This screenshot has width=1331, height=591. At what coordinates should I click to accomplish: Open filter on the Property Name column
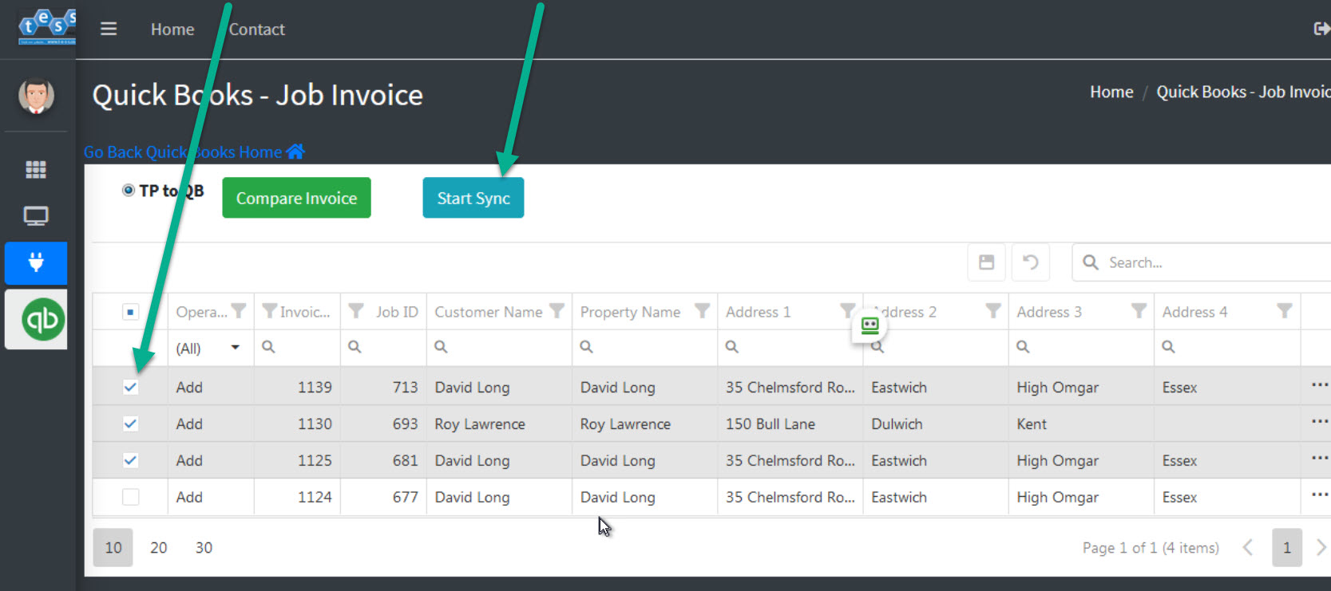(x=702, y=311)
